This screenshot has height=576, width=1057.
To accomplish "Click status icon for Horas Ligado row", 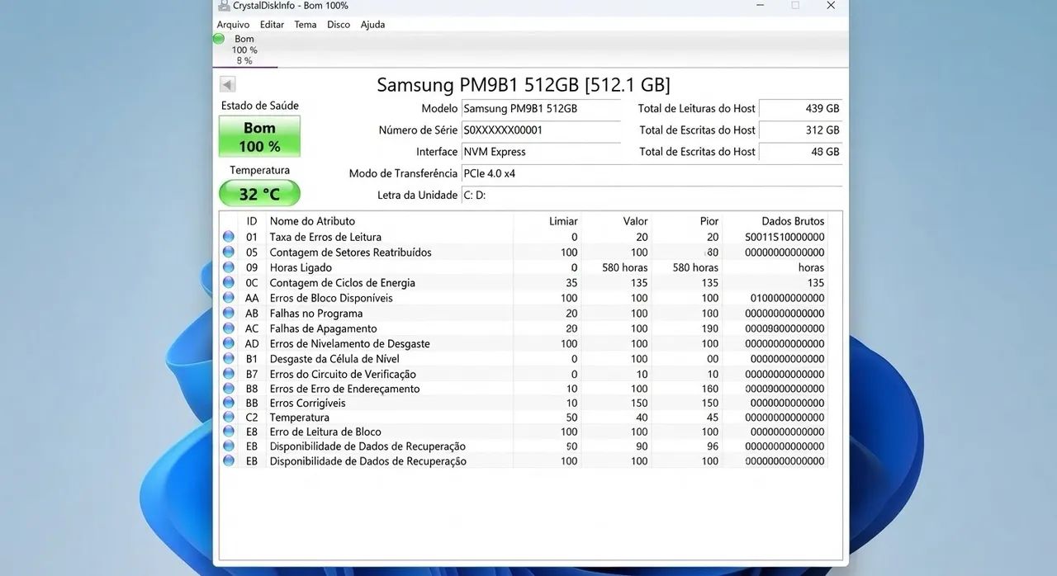I will [x=229, y=267].
